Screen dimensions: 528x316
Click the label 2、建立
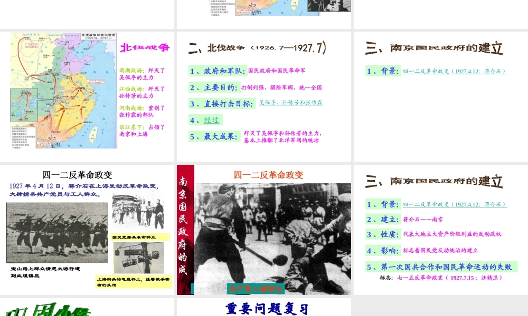tap(383, 219)
